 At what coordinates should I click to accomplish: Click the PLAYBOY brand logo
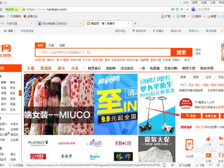pyautogui.click(x=38, y=143)
